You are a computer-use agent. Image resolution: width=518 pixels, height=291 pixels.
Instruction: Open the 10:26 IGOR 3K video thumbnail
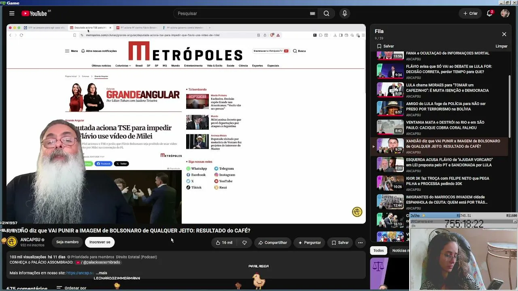tap(390, 183)
